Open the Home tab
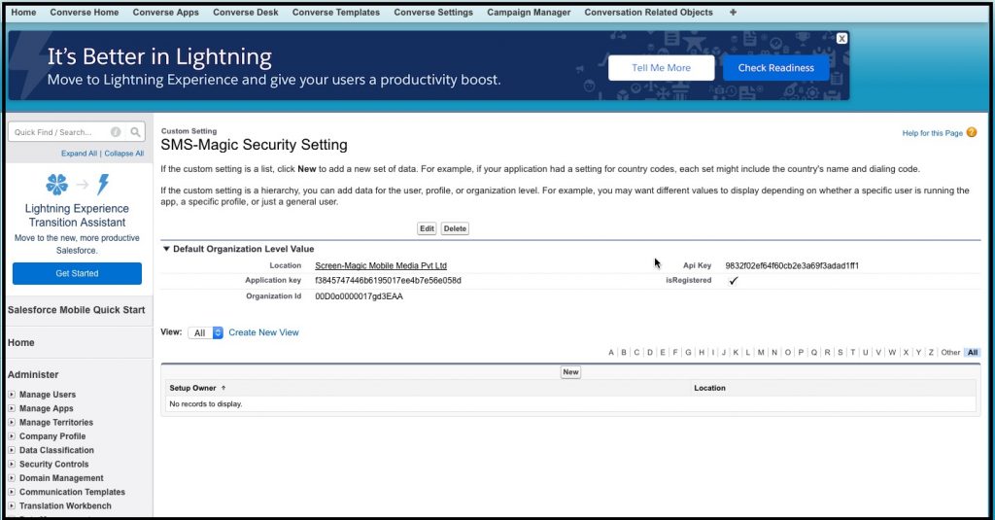995x520 pixels. (23, 12)
